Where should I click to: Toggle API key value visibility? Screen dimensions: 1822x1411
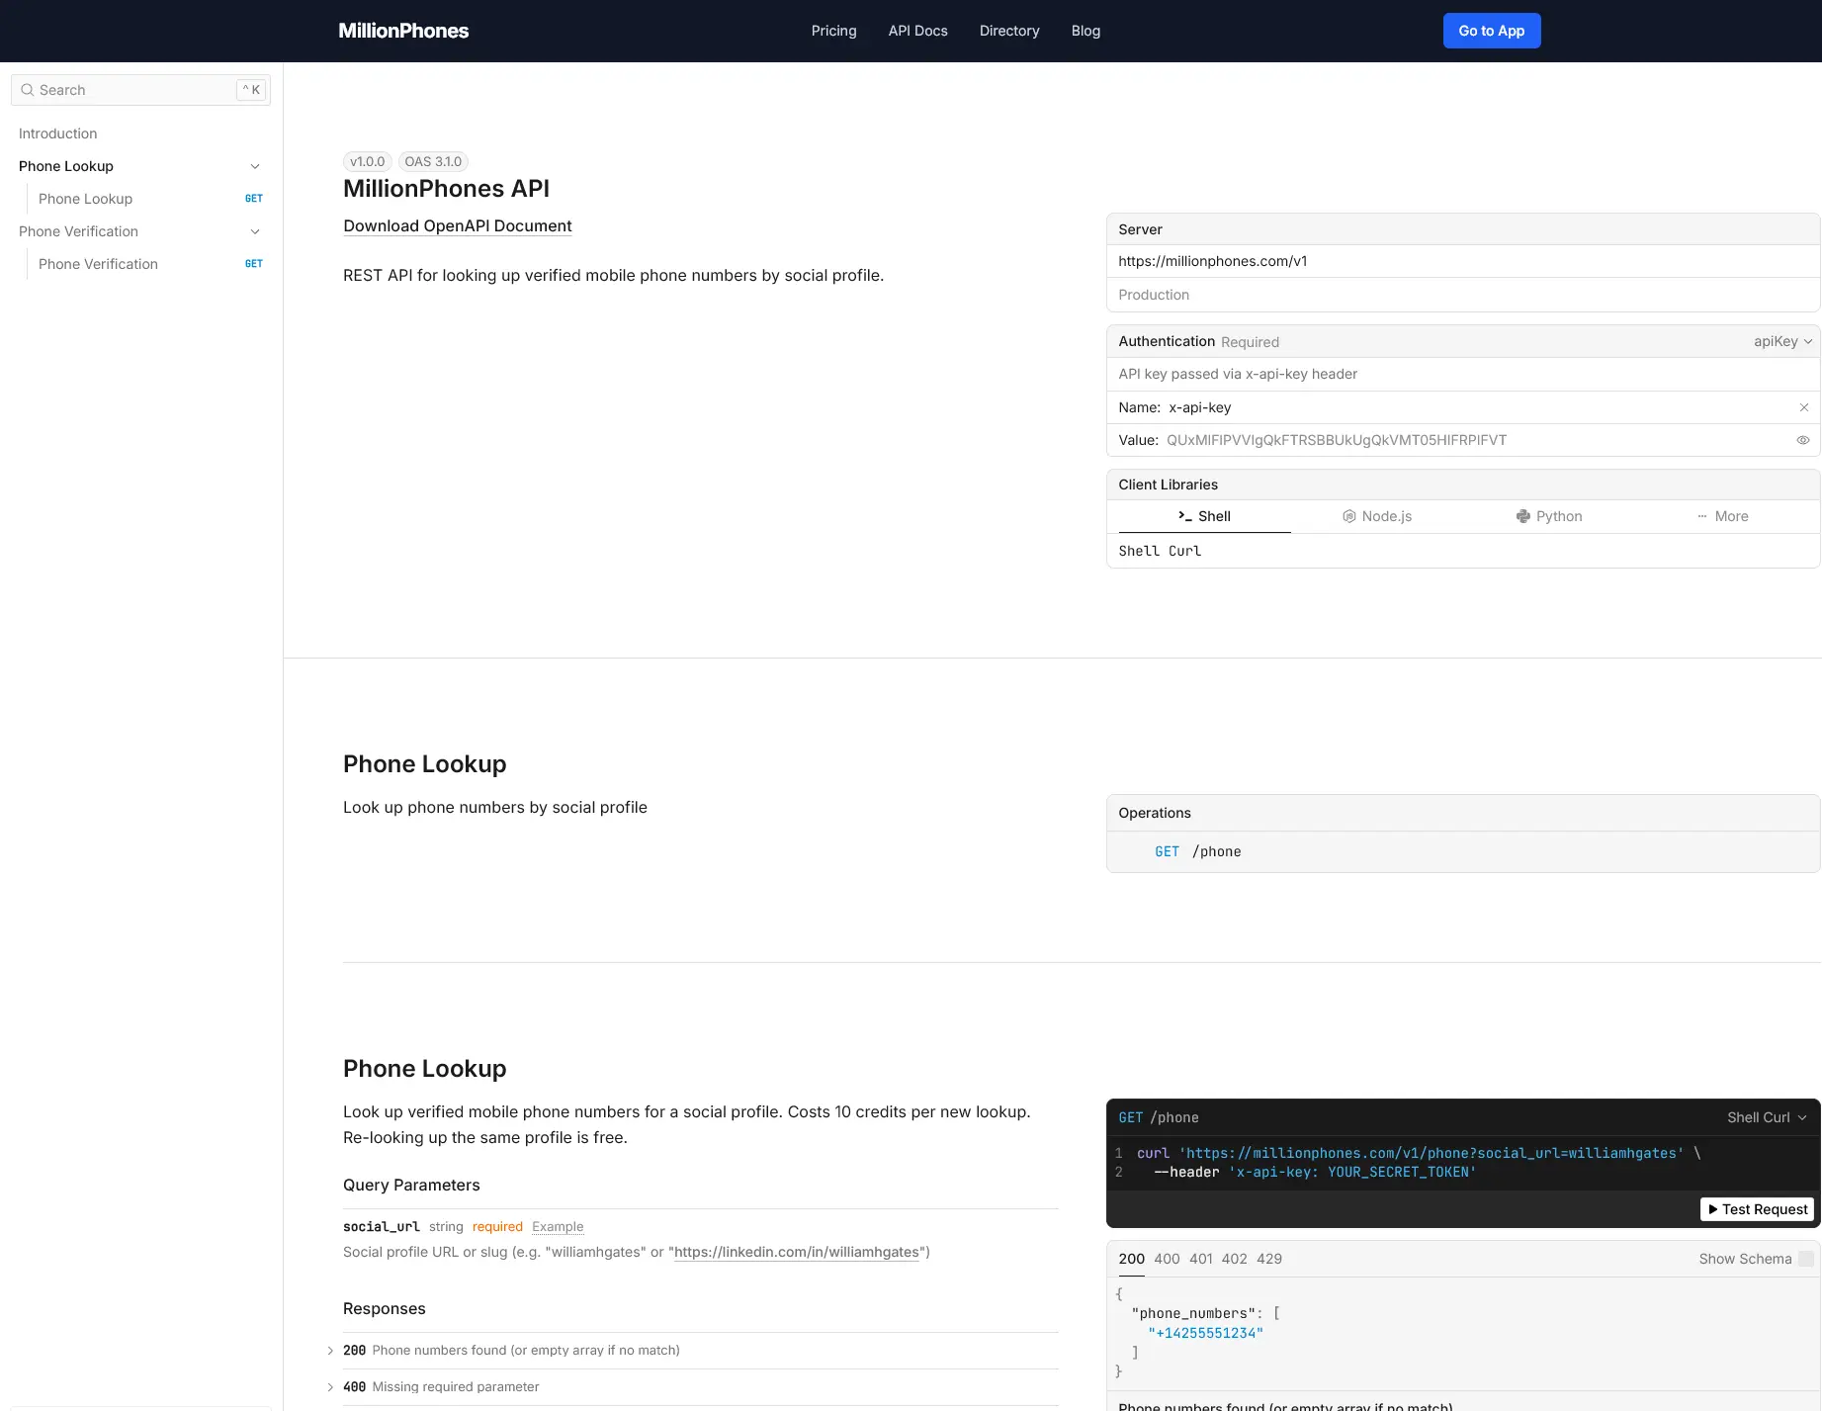[1803, 440]
